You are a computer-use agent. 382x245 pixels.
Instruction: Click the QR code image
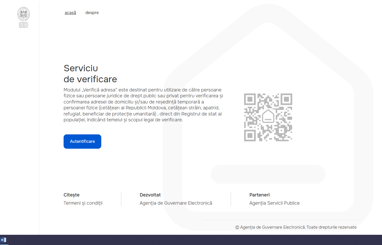268,117
